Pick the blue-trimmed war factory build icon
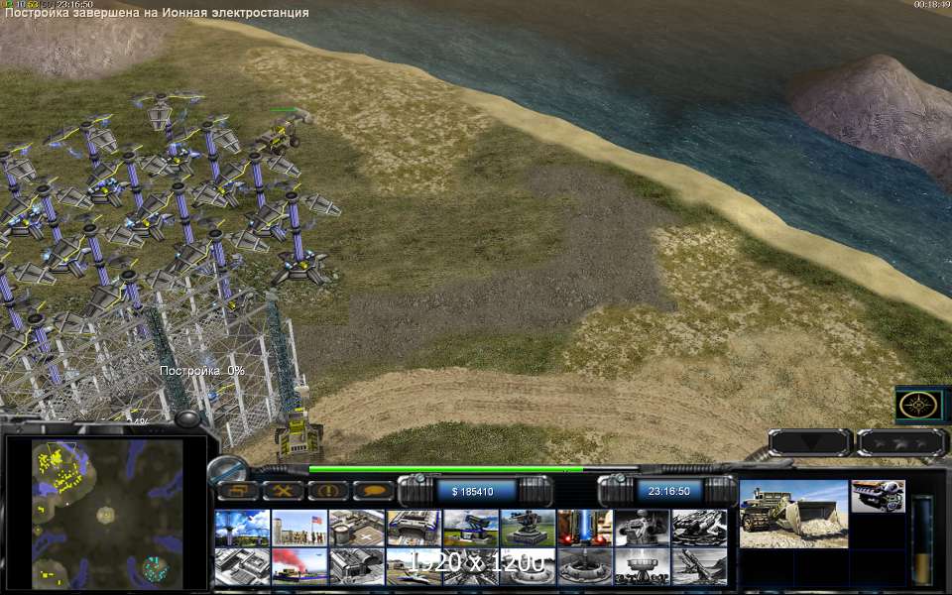Viewport: 952px width, 595px height. [x=415, y=528]
